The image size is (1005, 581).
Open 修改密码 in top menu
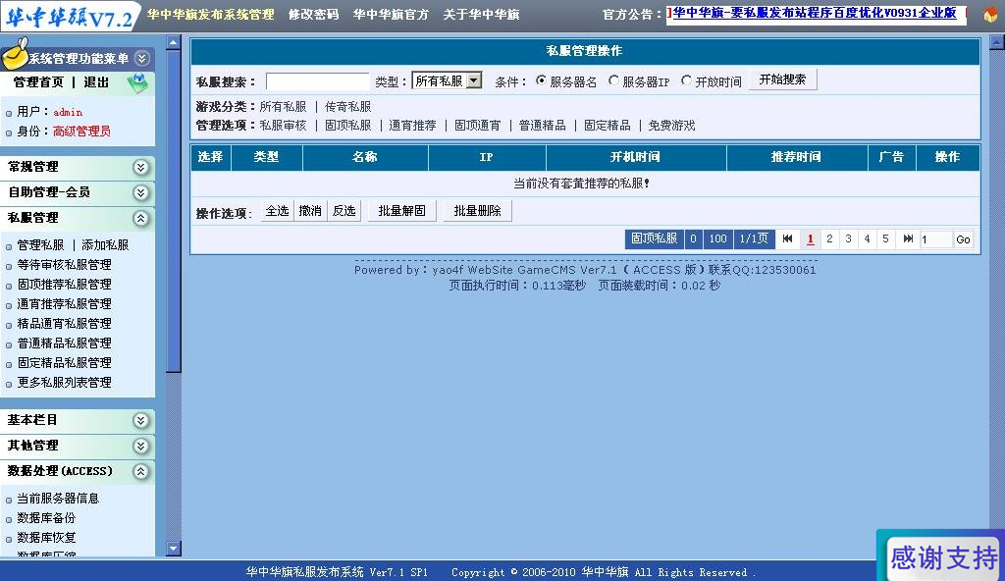pyautogui.click(x=313, y=14)
